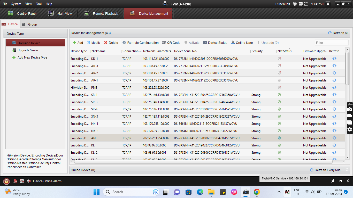Click net status icon for NK-2
The width and height of the screenshot is (353, 198).
coord(279,131)
